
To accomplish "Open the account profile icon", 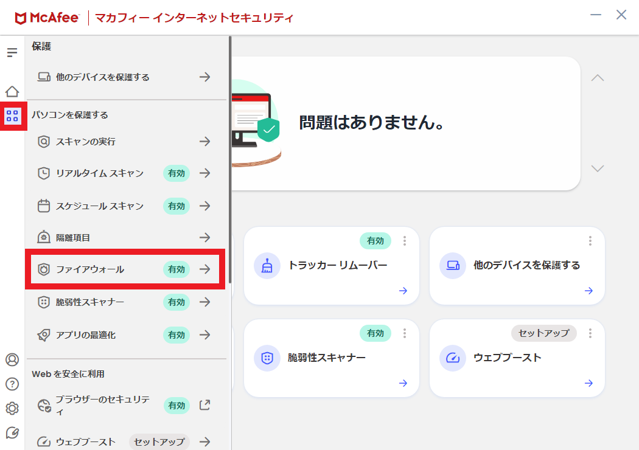I will (12, 359).
